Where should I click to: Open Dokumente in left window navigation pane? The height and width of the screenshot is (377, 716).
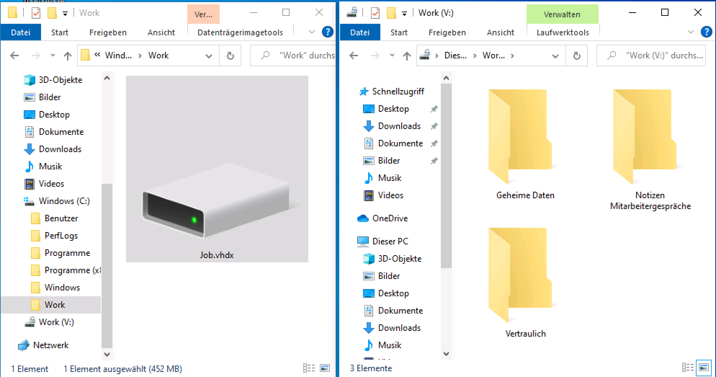tap(61, 132)
